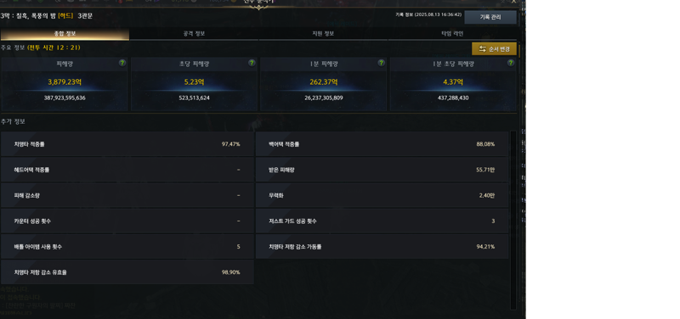
Task: Select the 3,879.23억 total damage value
Action: 65,82
